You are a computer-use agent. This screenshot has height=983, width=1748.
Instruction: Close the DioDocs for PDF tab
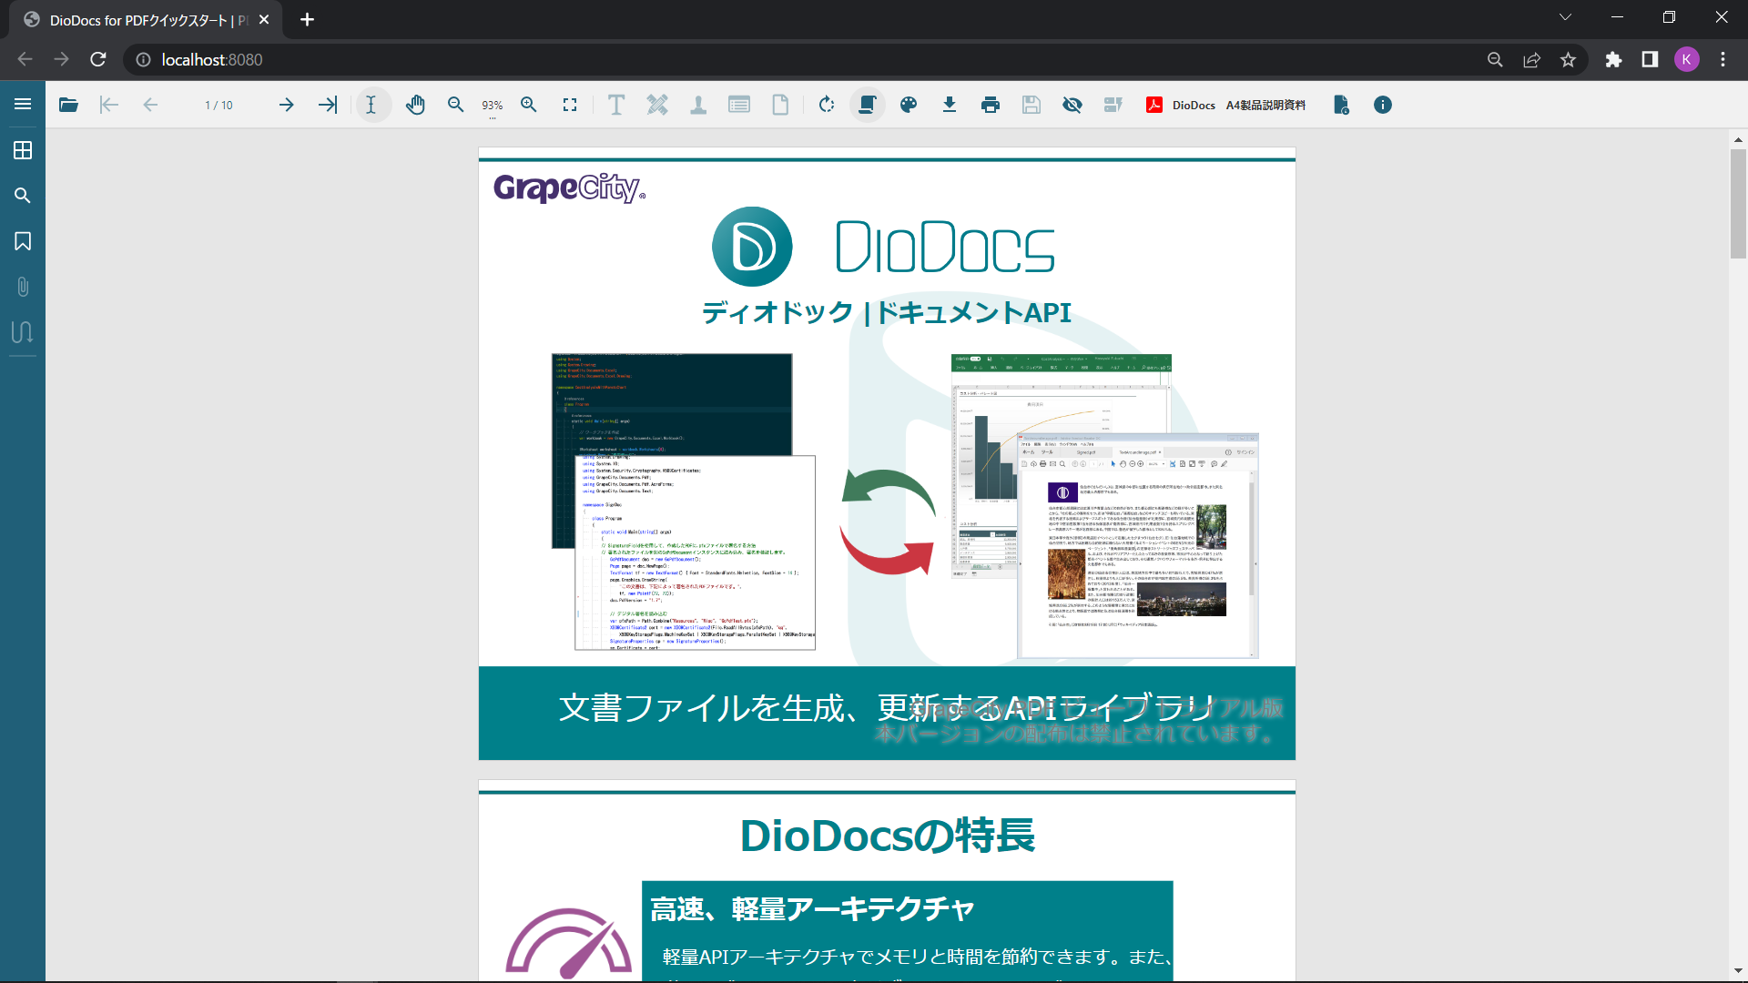pyautogui.click(x=264, y=19)
